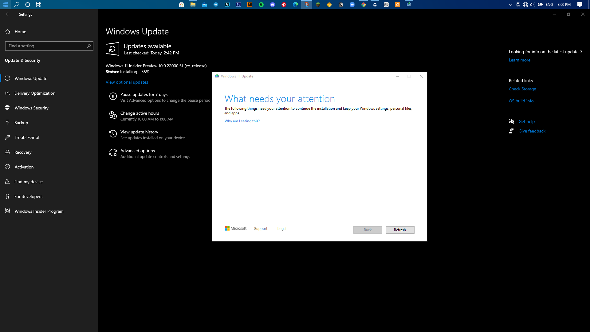The width and height of the screenshot is (590, 332).
Task: Click the Refresh button in dialog
Action: [400, 230]
